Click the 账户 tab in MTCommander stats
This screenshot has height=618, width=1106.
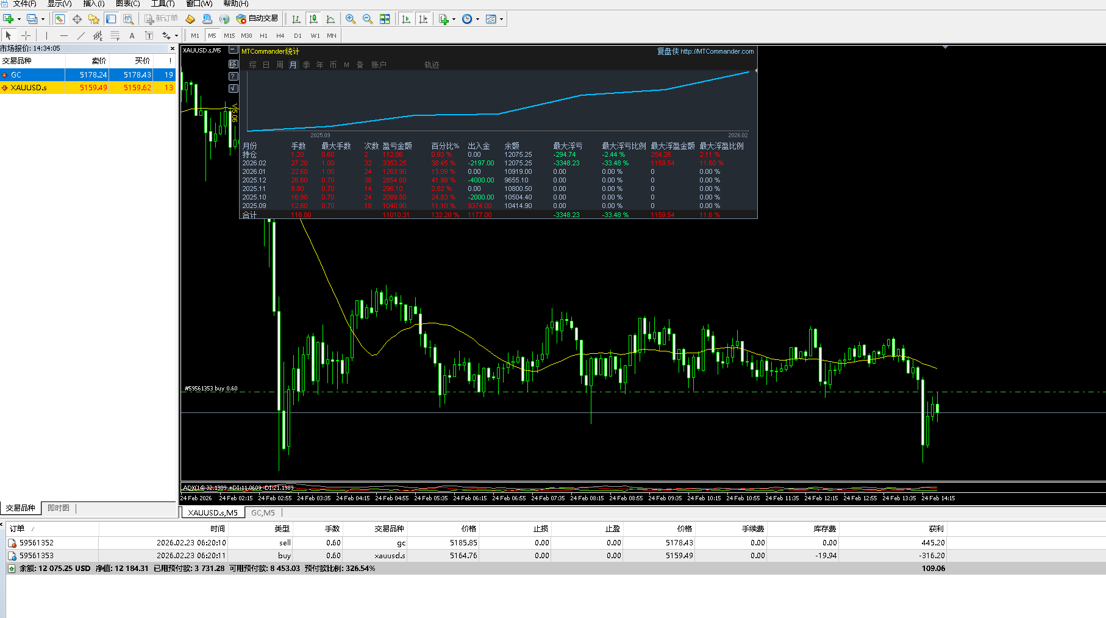(379, 65)
